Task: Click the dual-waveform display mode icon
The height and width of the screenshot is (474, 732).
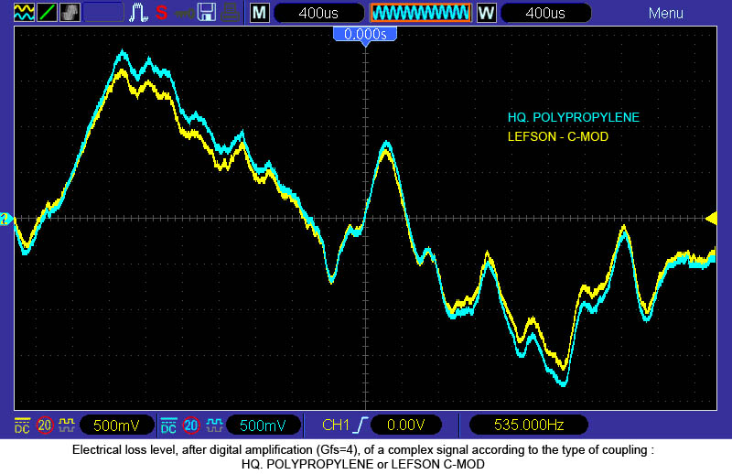Action: [24, 13]
